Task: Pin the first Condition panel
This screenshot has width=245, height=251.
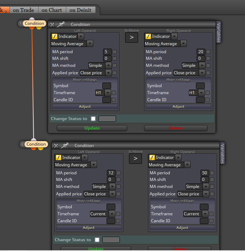Action: (61, 25)
